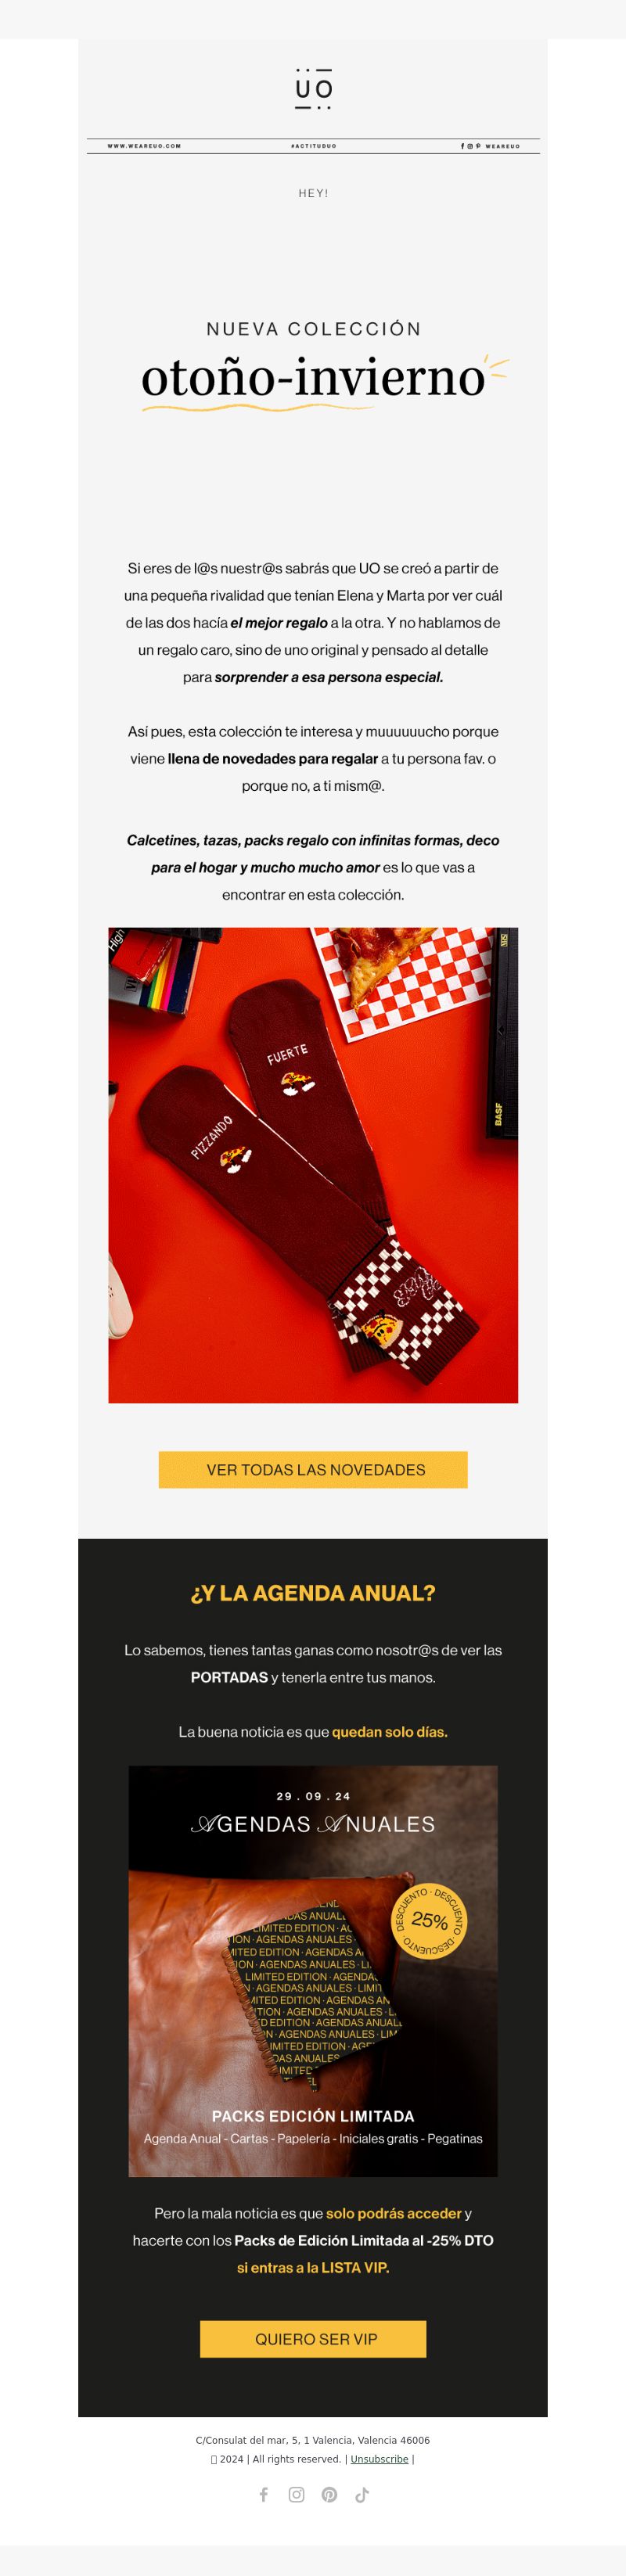
Task: Click VER TODAS LAS NOVEDADES button
Action: pyautogui.click(x=313, y=1469)
